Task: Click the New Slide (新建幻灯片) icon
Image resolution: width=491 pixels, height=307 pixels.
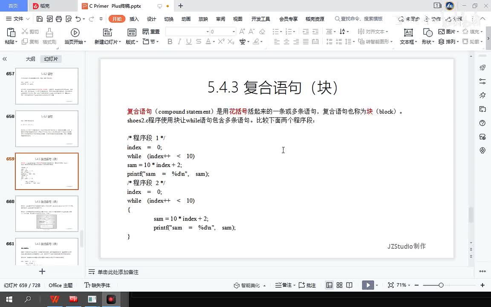Action: [107, 32]
